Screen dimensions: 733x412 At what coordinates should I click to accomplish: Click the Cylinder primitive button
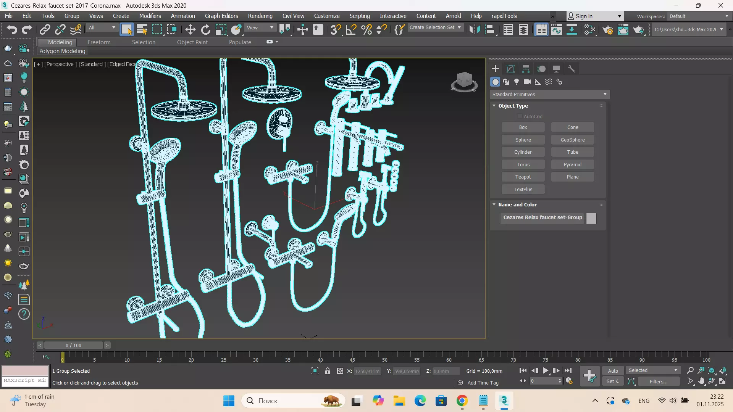coord(523,152)
